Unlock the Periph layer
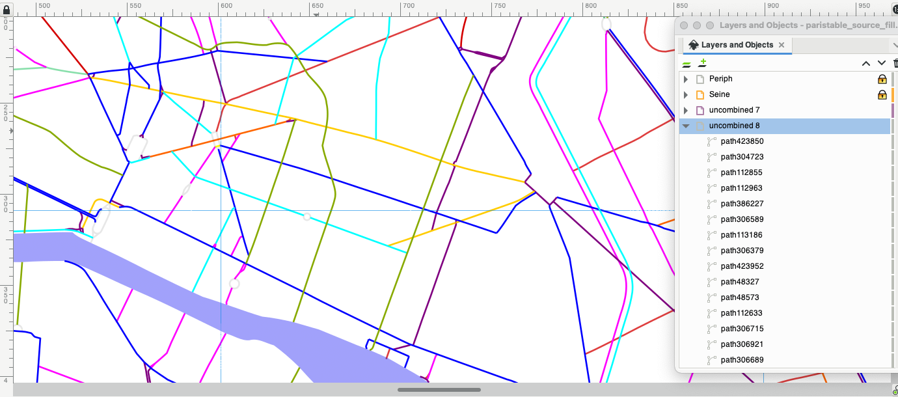Screen dimensions: 898x397 tap(882, 79)
